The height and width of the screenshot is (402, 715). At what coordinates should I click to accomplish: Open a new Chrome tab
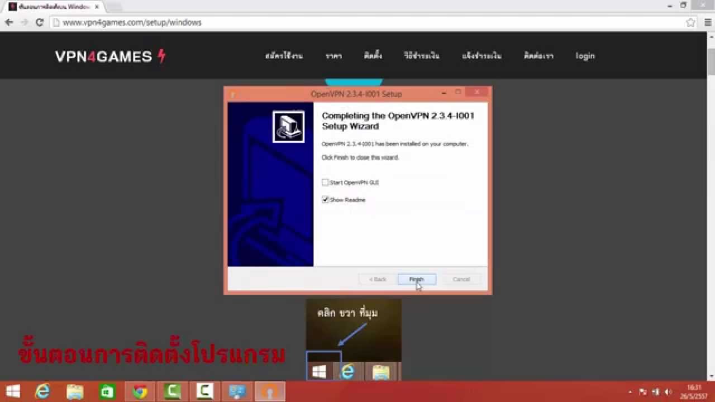[x=113, y=7]
